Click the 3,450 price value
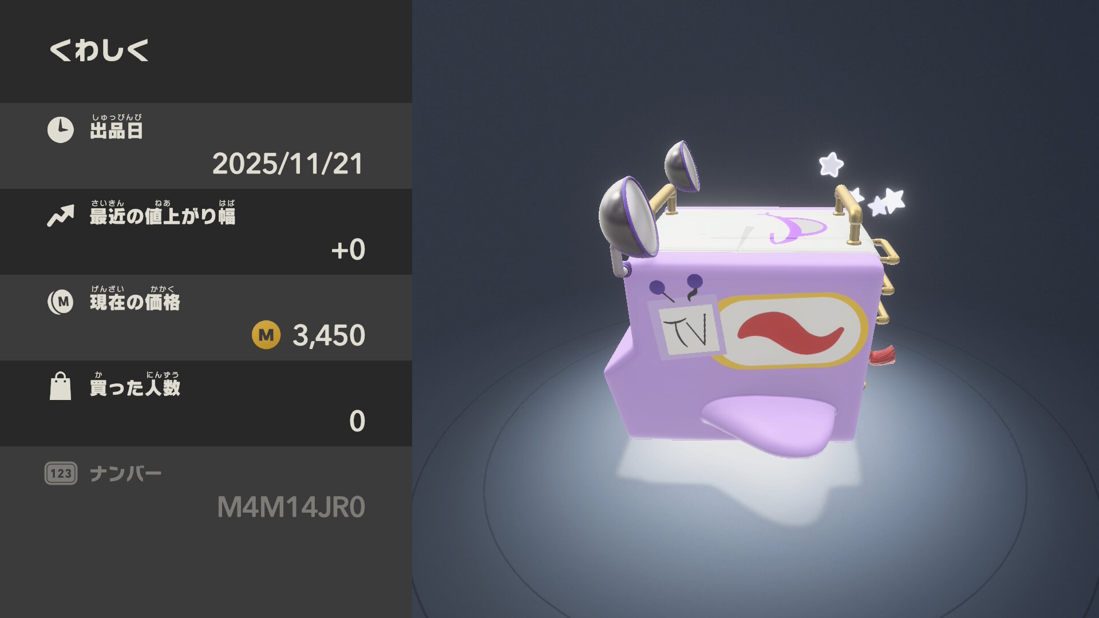Viewport: 1099px width, 618px height. click(x=329, y=335)
